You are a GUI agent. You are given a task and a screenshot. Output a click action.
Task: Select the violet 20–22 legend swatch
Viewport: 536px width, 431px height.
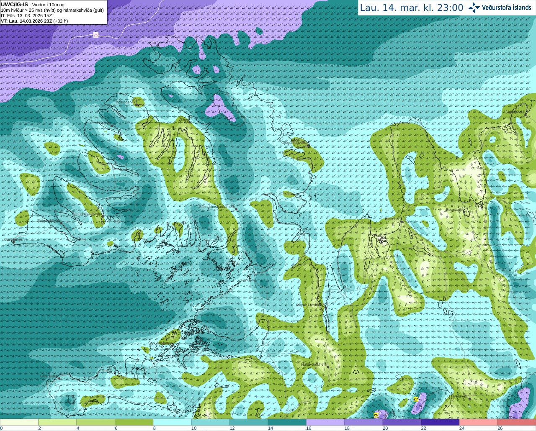[402, 422]
